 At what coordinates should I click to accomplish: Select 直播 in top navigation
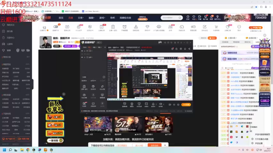point(71,18)
